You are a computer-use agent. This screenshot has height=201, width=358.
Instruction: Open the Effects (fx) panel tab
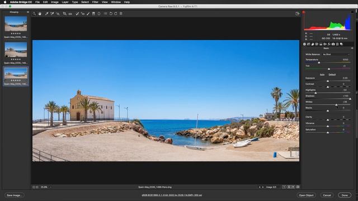tap(329, 44)
